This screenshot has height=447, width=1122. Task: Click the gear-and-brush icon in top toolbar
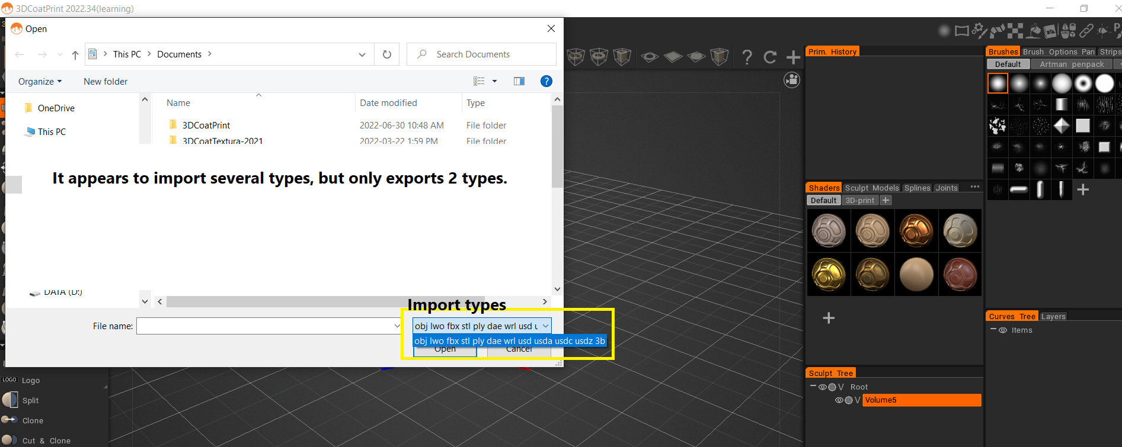pos(980,30)
